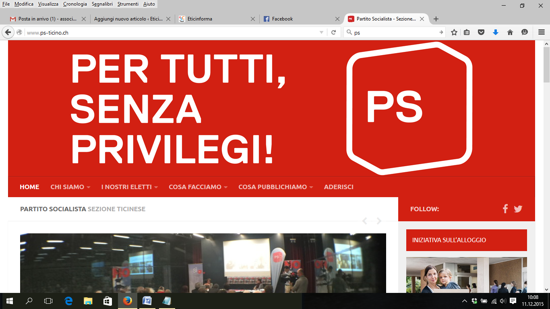Open the Windows Store taskbar icon
550x309 pixels.
(x=108, y=301)
